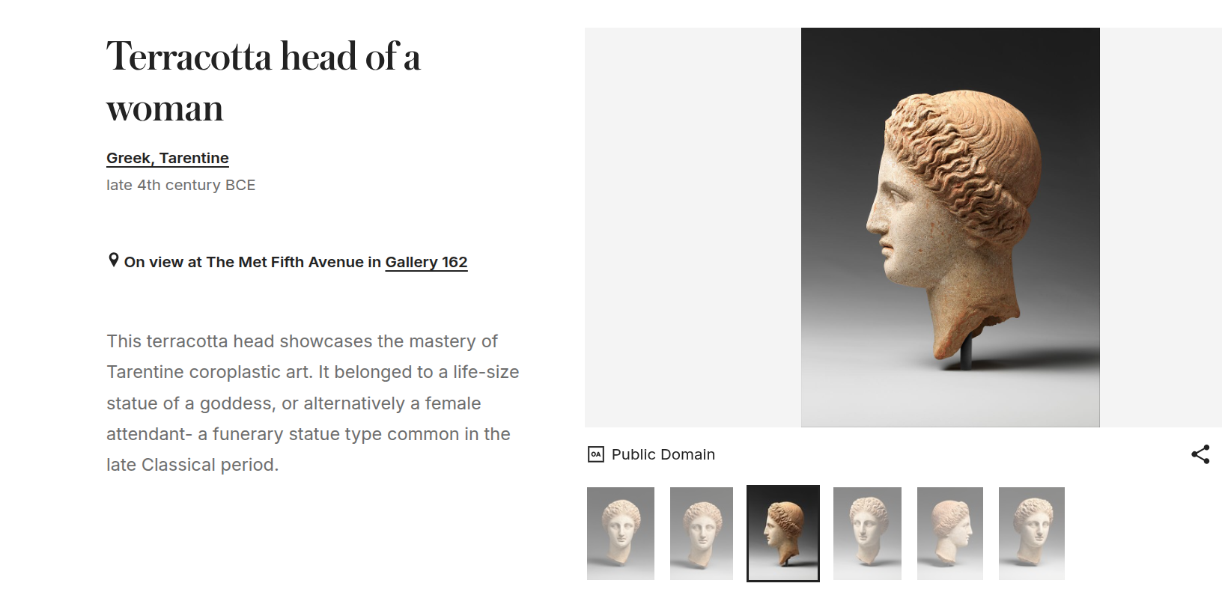Screen dimensions: 1222x607
Task: Select the last thumbnail in the image strip
Action: [1031, 533]
